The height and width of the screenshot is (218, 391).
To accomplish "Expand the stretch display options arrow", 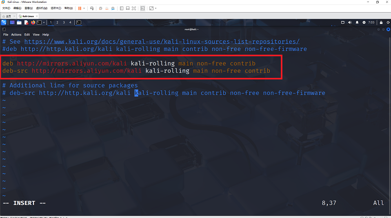I will coord(156,8).
